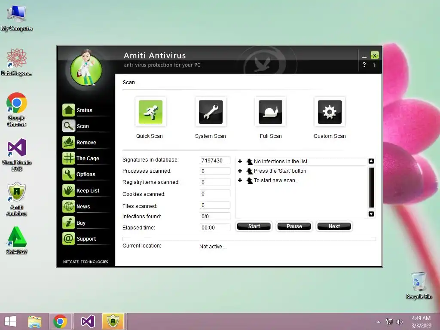Open Recycle Bin on desktop

419,285
